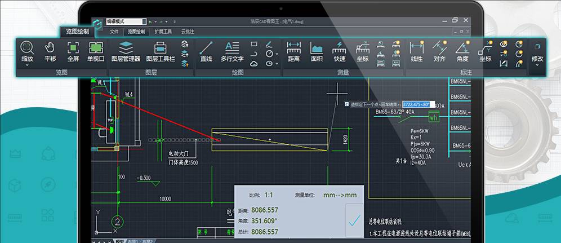This screenshot has width=561, height=243.
Task: Switch to the 云批注 tab
Action: [x=188, y=32]
